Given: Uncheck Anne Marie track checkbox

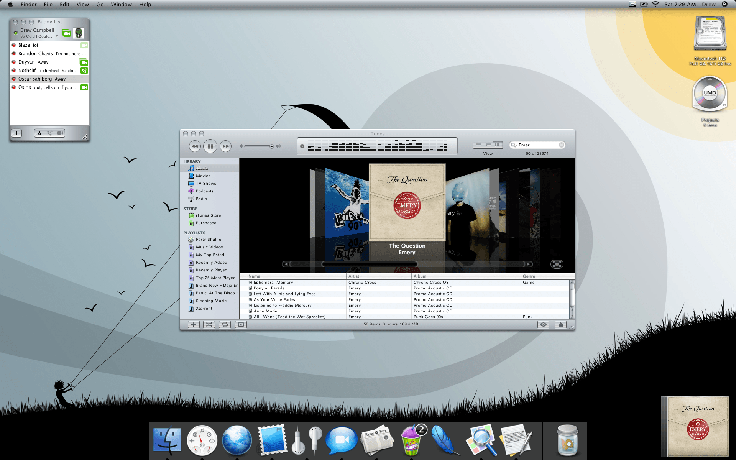Looking at the screenshot, I should (x=250, y=311).
